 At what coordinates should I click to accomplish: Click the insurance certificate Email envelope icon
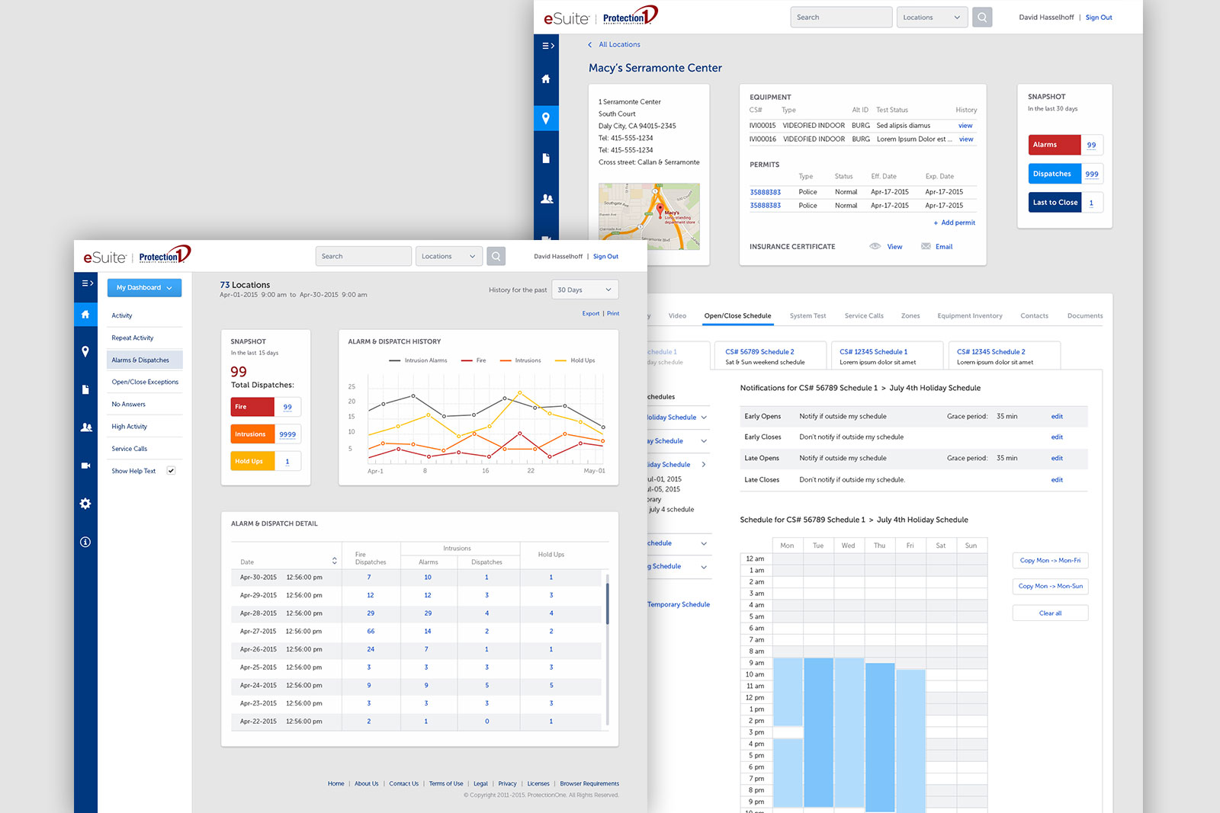point(926,246)
